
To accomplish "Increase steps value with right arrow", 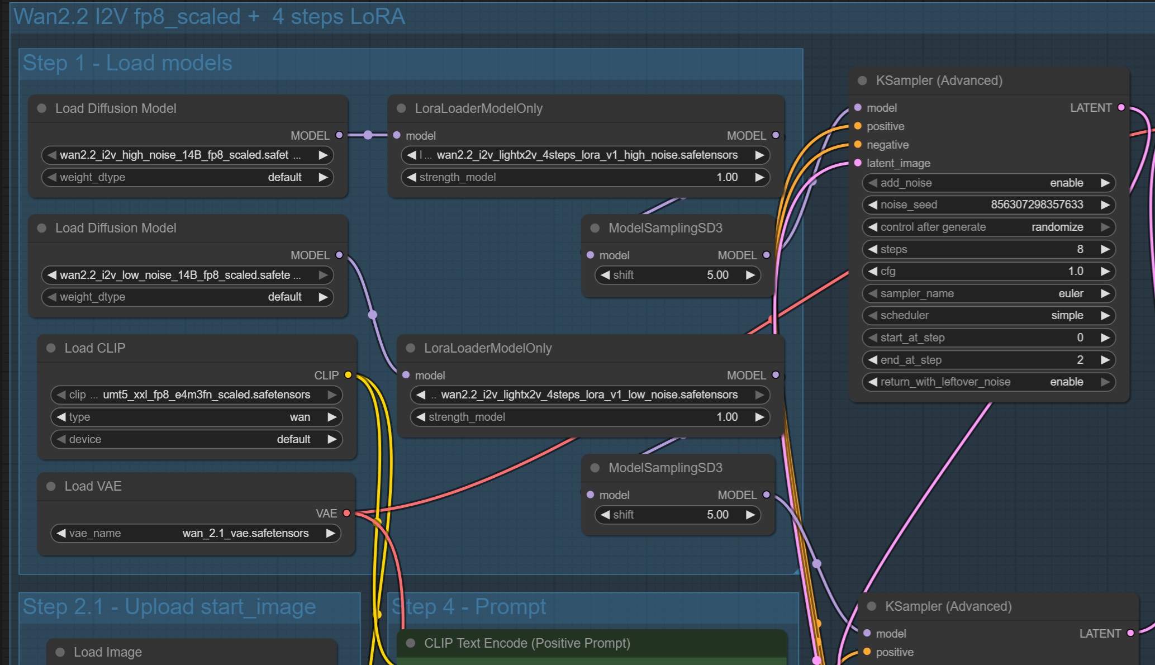I will point(1105,249).
